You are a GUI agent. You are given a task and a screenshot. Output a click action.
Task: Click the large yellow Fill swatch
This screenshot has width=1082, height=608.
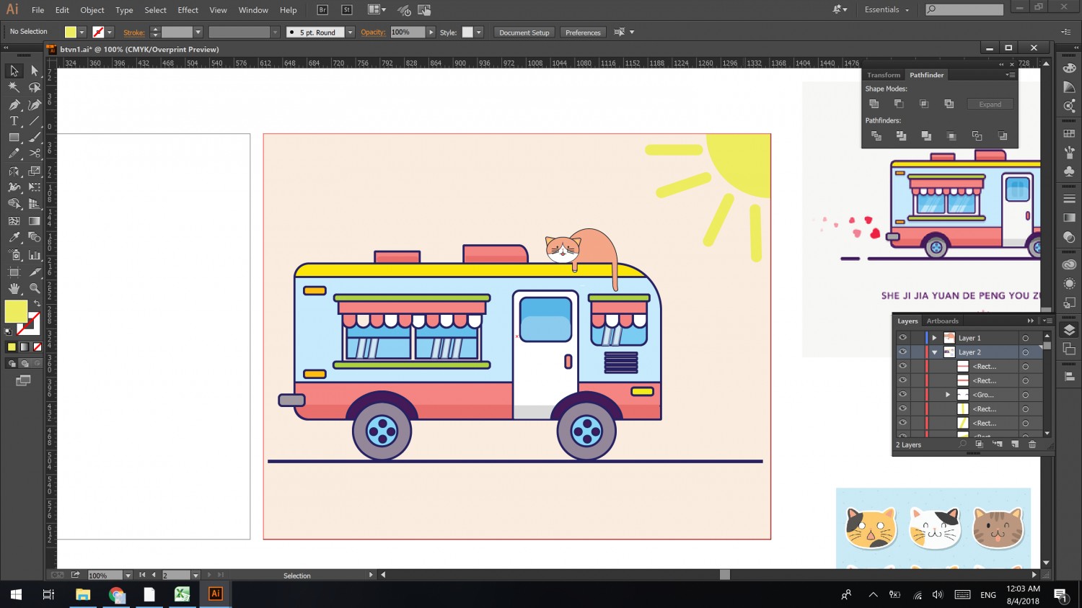[x=16, y=311]
